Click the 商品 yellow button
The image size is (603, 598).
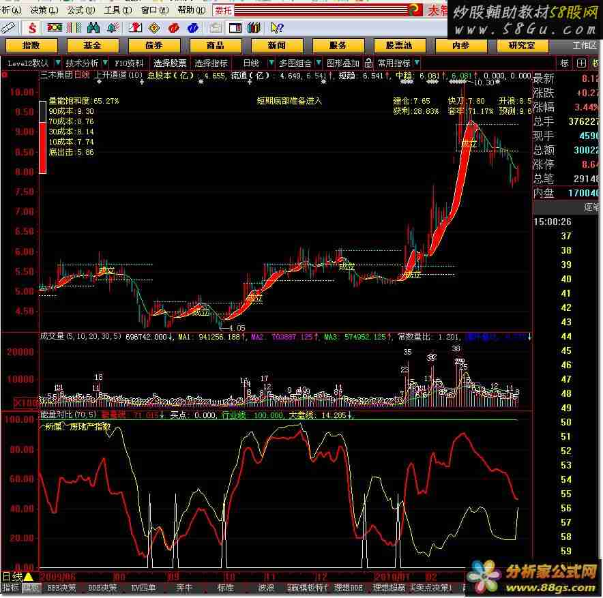coord(216,46)
